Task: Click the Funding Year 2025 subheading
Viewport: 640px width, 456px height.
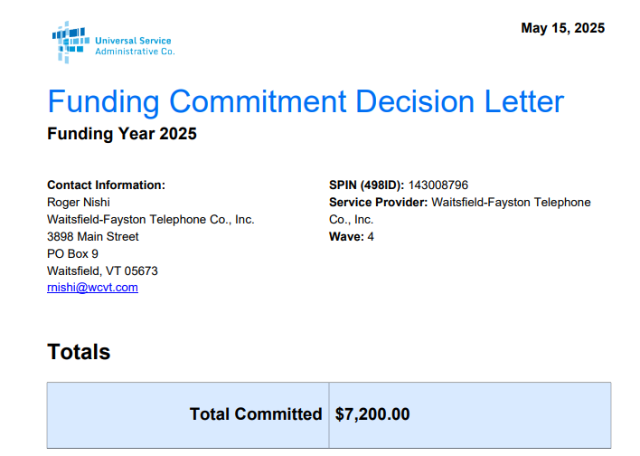Action: click(x=122, y=135)
